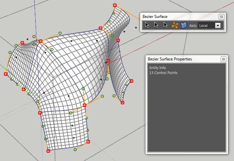Select the first arrow selection tool
This screenshot has height=161, width=234.
(147, 25)
